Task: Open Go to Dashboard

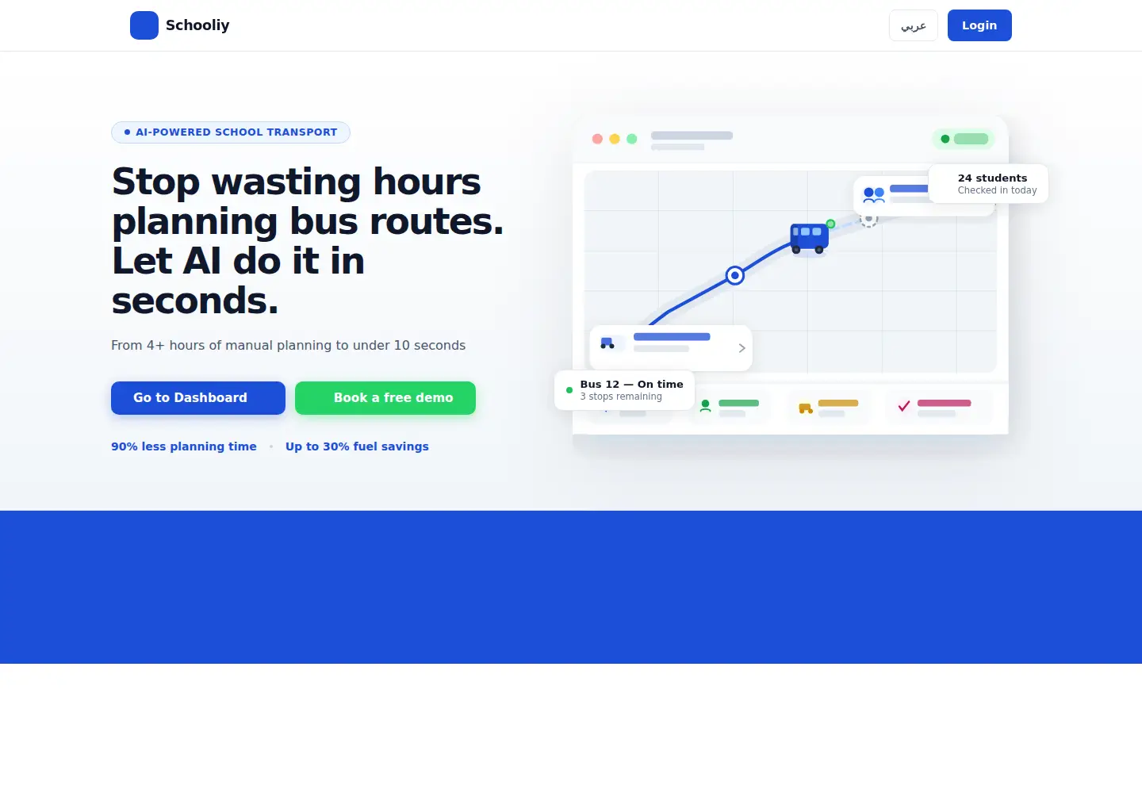Action: 198,398
